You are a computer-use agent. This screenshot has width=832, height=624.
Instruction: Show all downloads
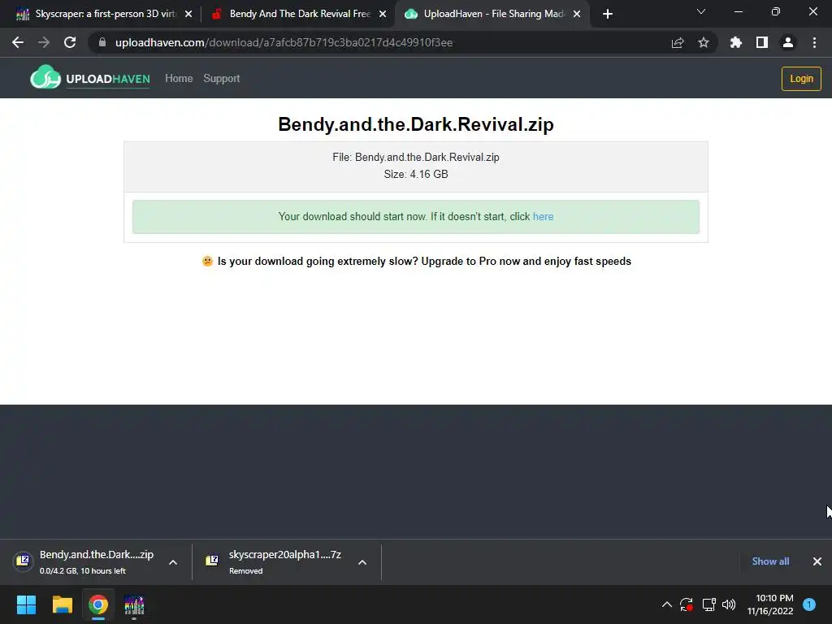(770, 561)
